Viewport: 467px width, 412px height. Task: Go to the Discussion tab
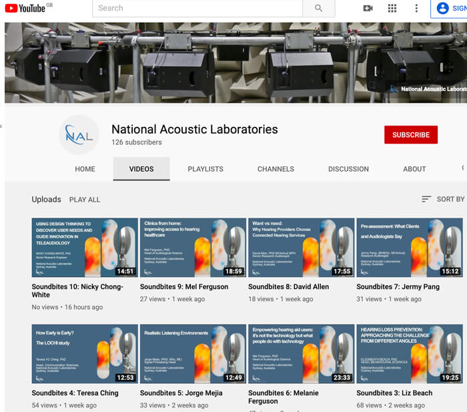[348, 169]
